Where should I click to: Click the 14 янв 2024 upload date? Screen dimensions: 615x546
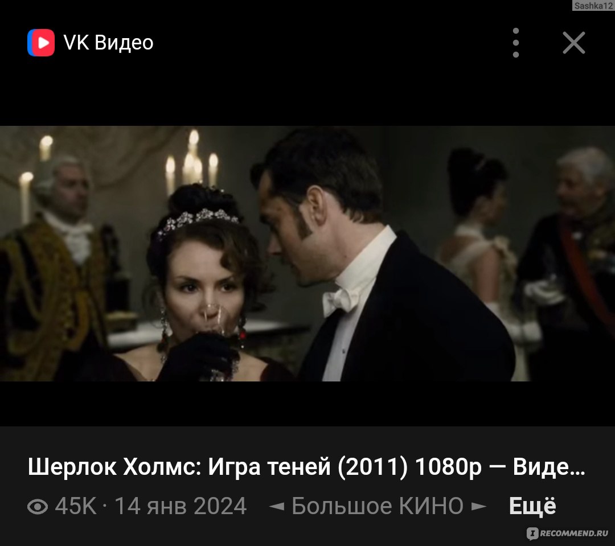tap(181, 506)
